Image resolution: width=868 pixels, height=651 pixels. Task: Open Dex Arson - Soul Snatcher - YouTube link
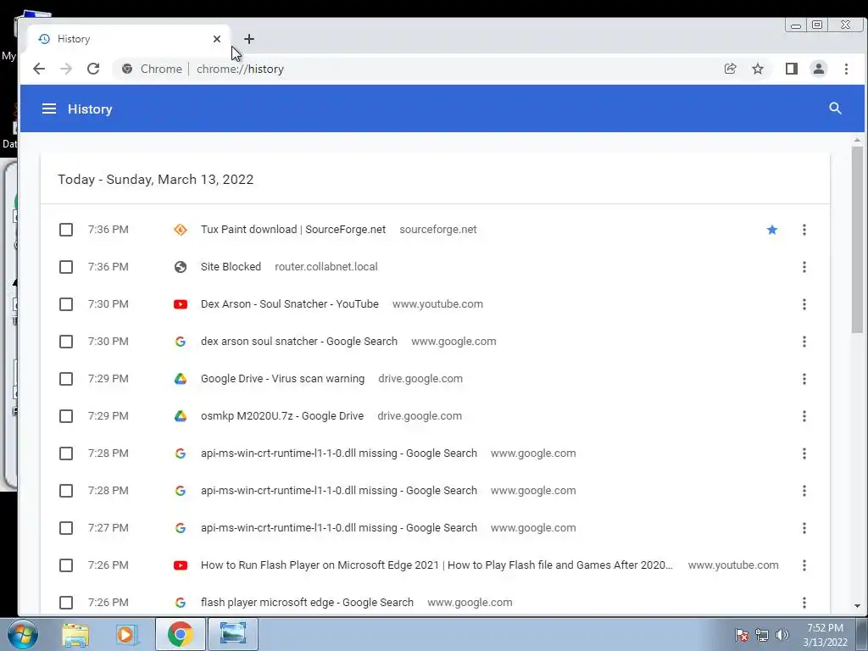pyautogui.click(x=290, y=304)
